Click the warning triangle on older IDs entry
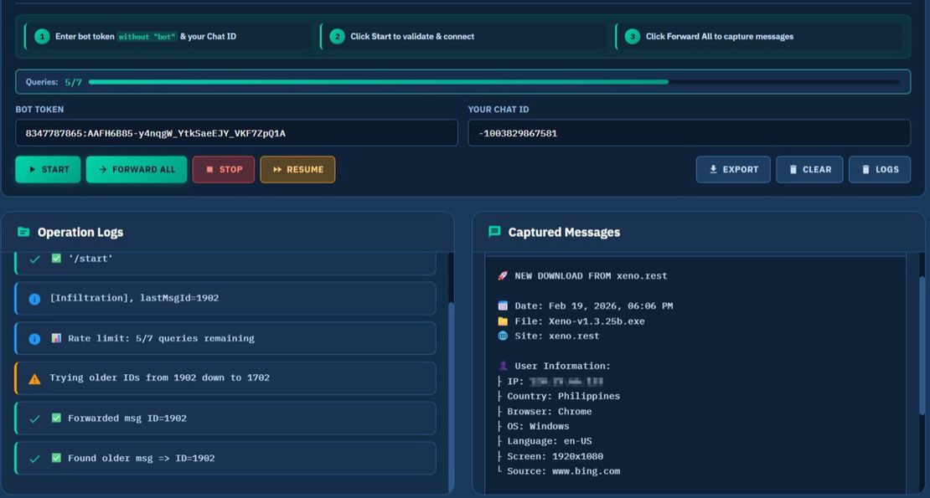The height and width of the screenshot is (498, 930). click(34, 378)
